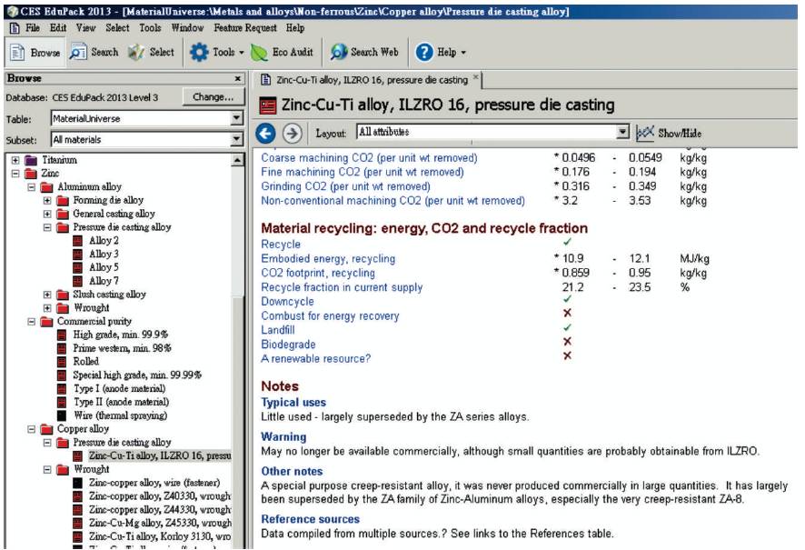Open the CO2 footprint, recycling link

pos(318,274)
